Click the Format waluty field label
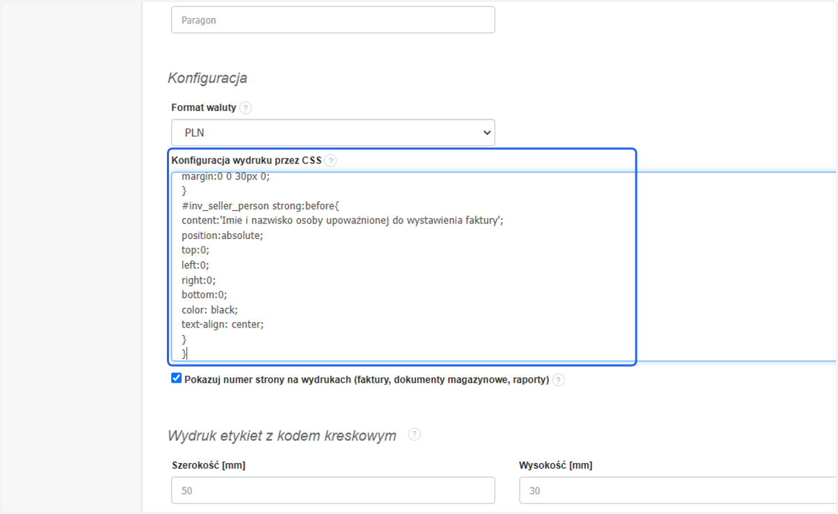Image resolution: width=838 pixels, height=514 pixels. point(204,108)
